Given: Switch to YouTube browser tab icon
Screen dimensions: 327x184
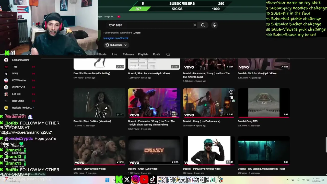Looking at the screenshot, I should click(x=119, y=17).
